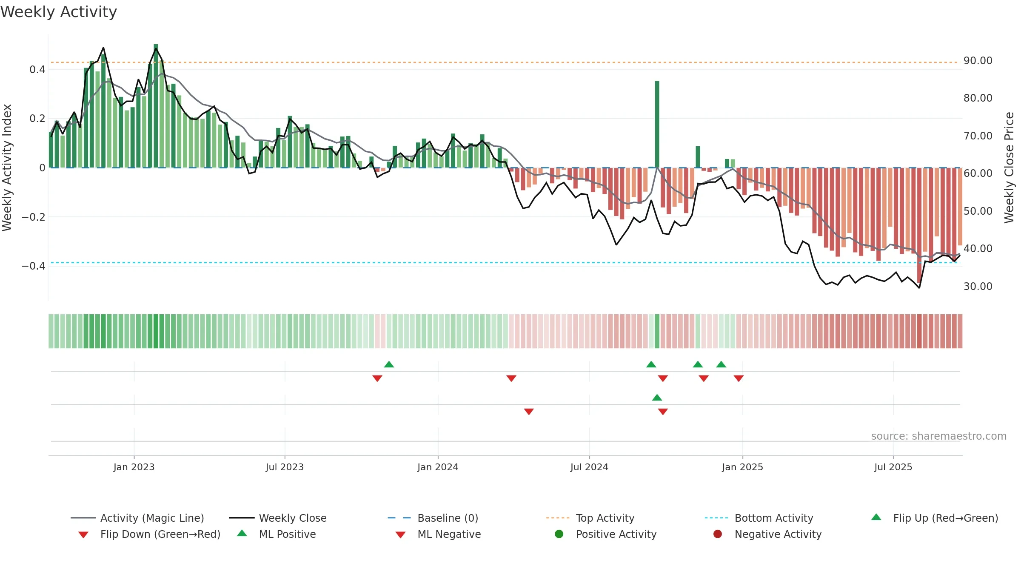Screen dimensions: 1021x574
Task: Click the flip-down triangle between Jan 2024 and Jul 2024
Action: [511, 378]
